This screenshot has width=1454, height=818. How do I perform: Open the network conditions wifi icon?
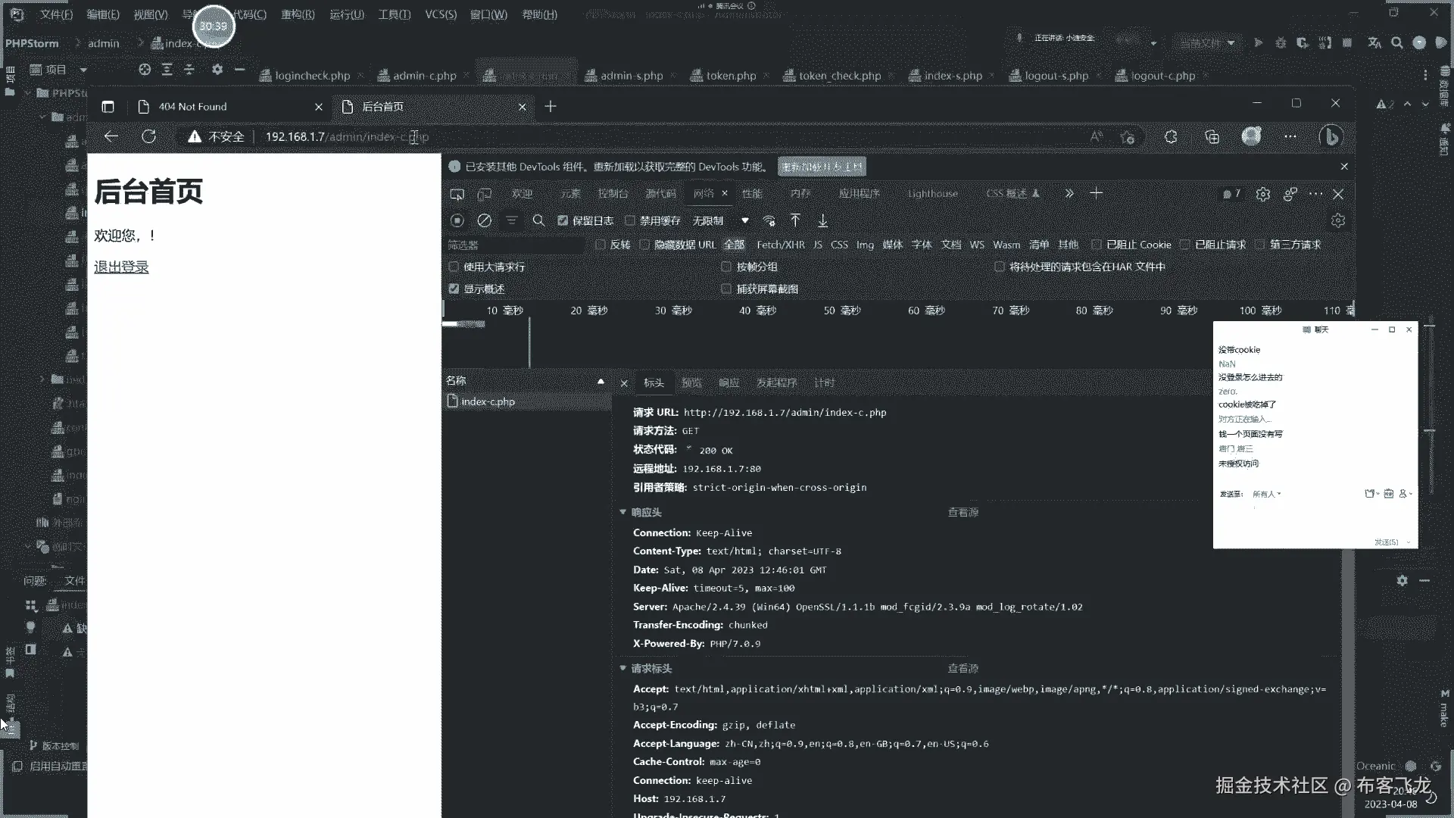769,220
